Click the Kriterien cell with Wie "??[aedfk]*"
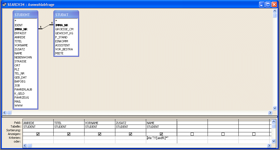Image resolution: width=280 pixels, height=150 pixels. tap(161, 138)
